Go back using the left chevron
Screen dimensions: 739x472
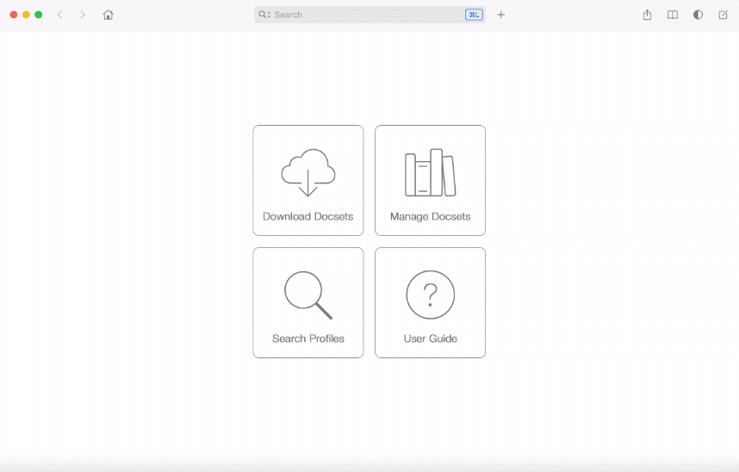click(x=59, y=15)
